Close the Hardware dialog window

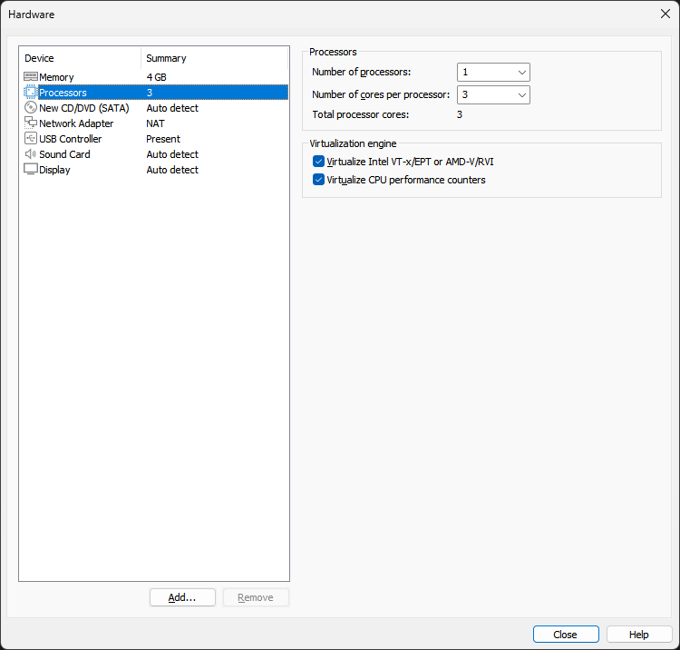click(x=664, y=14)
